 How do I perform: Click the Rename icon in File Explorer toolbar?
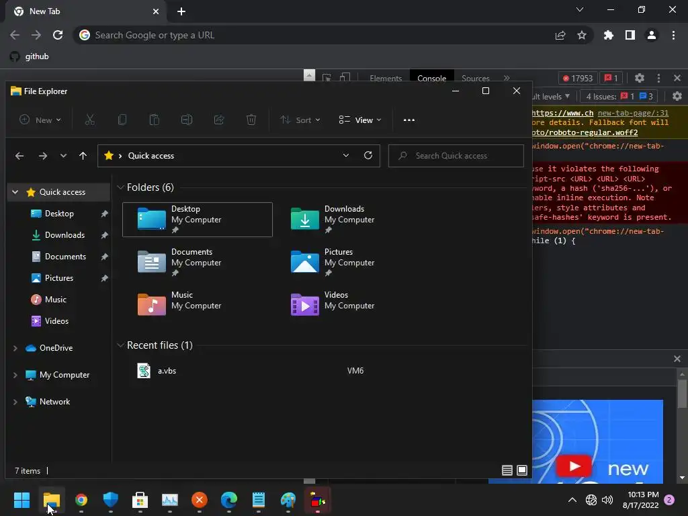[x=187, y=120]
